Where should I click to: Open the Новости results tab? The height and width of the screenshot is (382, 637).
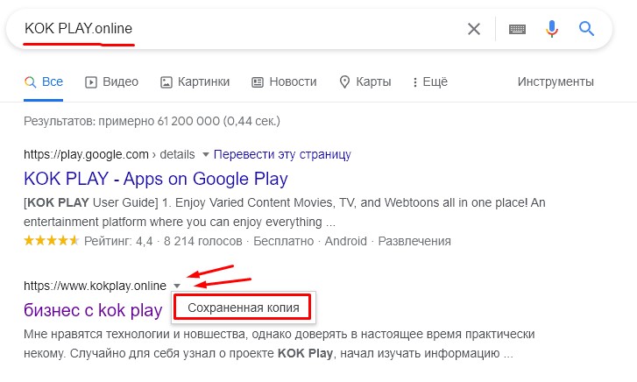(284, 81)
